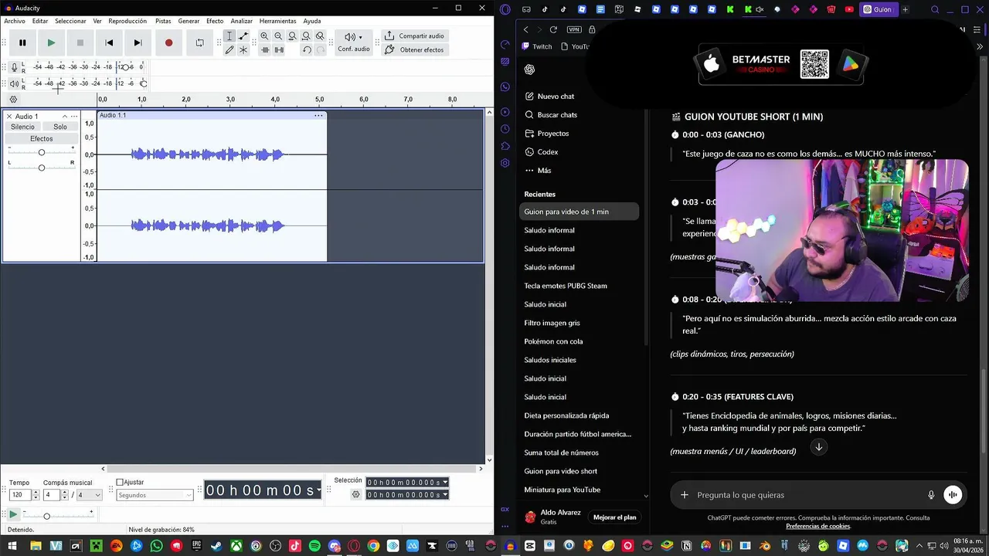Open the Analizar menu
This screenshot has width=989, height=556.
pyautogui.click(x=242, y=21)
